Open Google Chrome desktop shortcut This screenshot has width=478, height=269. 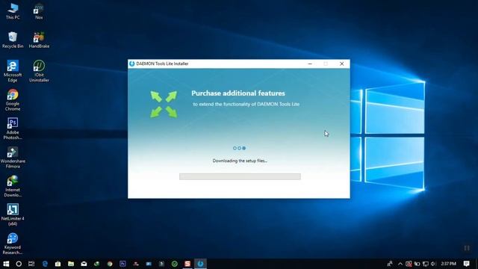pos(13,100)
